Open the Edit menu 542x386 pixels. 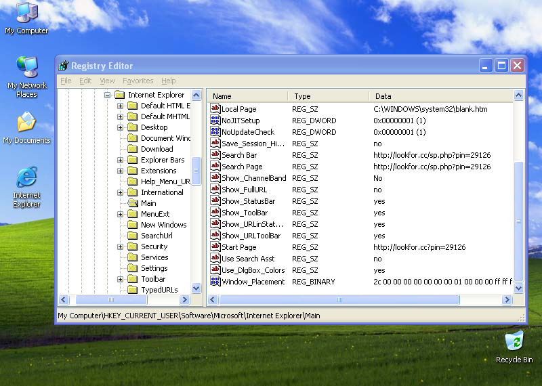pyautogui.click(x=85, y=81)
